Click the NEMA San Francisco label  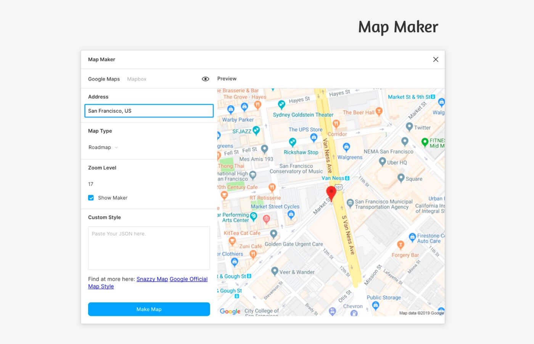[388, 152]
